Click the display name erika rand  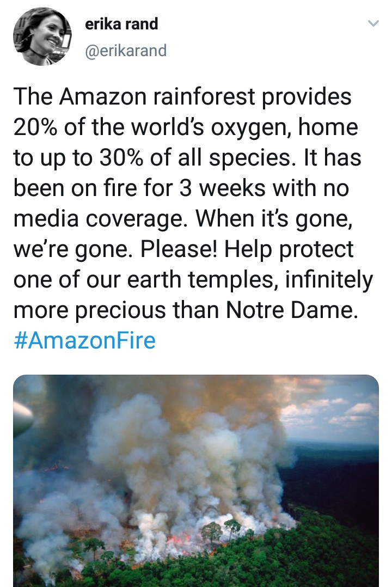[121, 24]
